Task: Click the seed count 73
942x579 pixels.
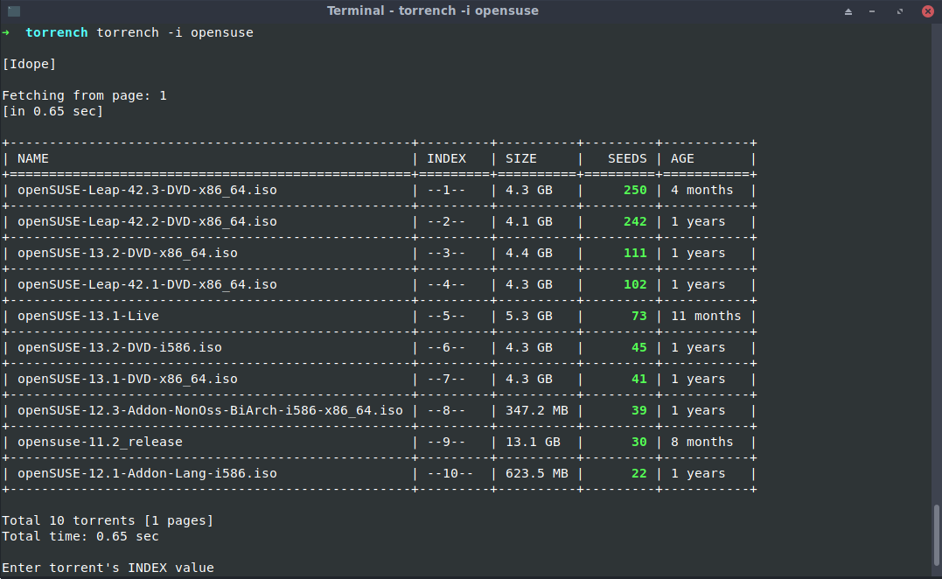Action: 639,316
